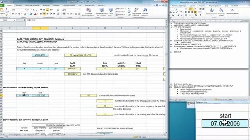Apply comma style in Excel number group

pos(71,14)
